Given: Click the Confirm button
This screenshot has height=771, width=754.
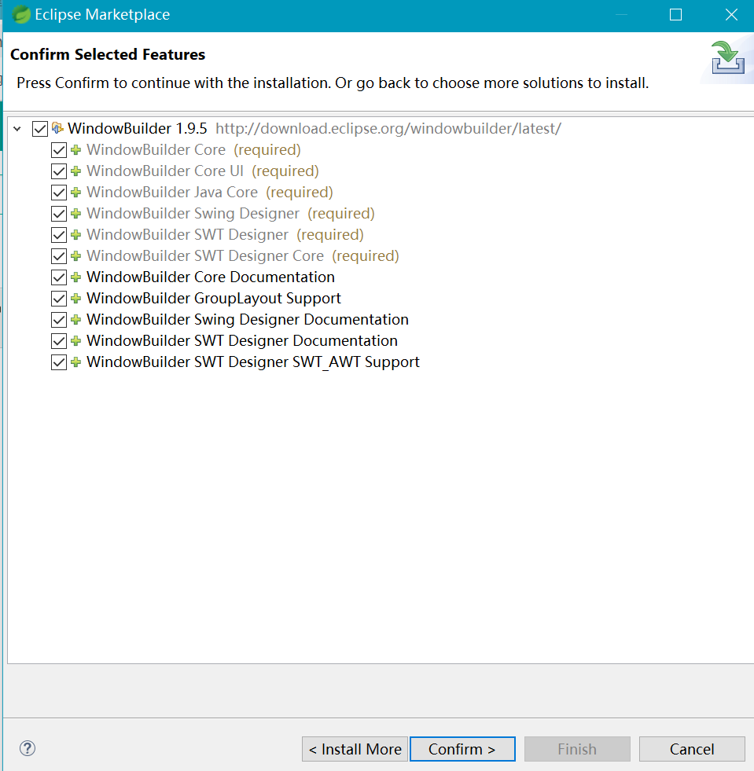Looking at the screenshot, I should coord(462,749).
